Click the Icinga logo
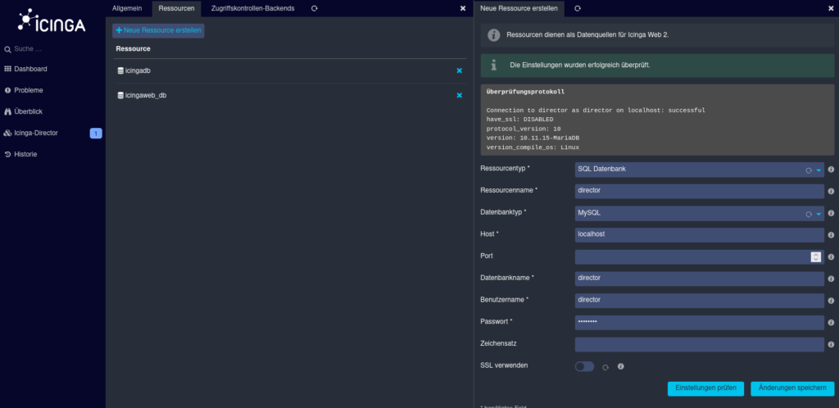This screenshot has width=839, height=408. click(52, 21)
